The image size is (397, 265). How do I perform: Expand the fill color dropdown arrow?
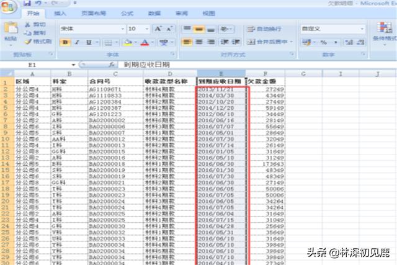tap(136, 42)
